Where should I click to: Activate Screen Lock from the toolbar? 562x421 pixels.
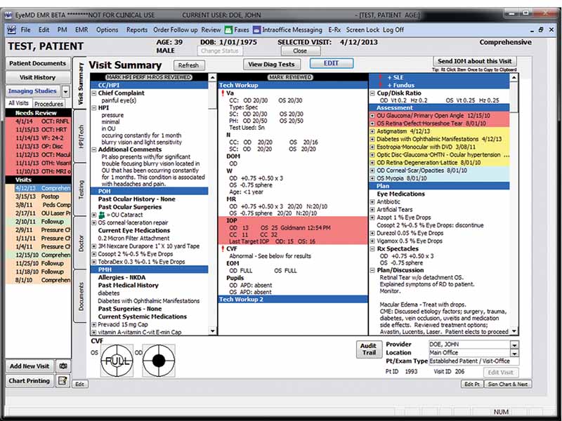[364, 29]
